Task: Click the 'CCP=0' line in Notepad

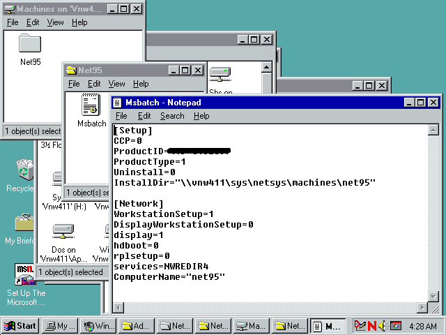Action: click(128, 141)
